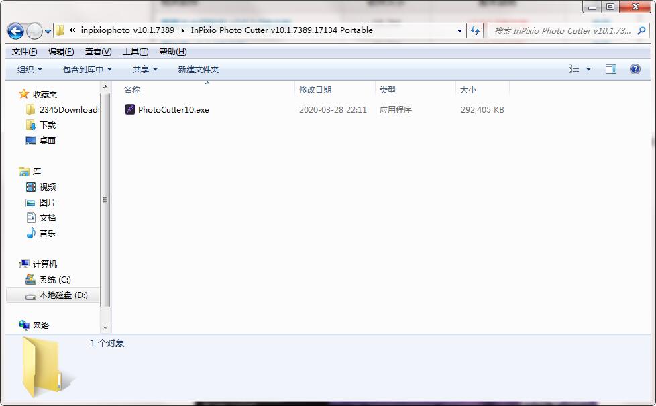Click the 桌面 monitor icon

[x=31, y=141]
